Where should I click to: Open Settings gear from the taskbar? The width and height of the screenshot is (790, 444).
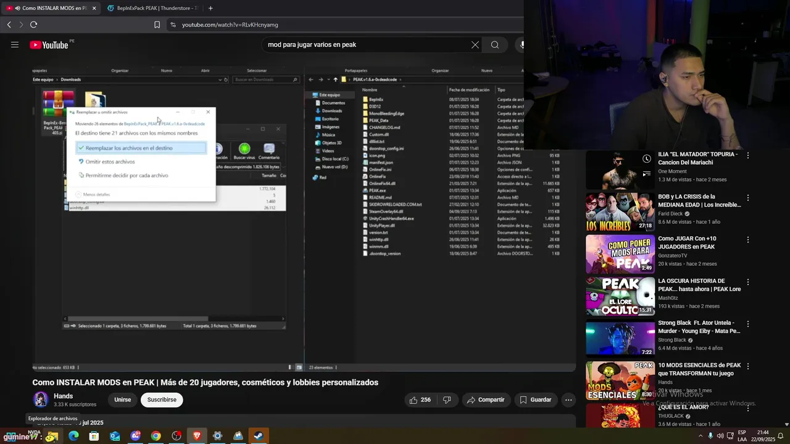217,436
